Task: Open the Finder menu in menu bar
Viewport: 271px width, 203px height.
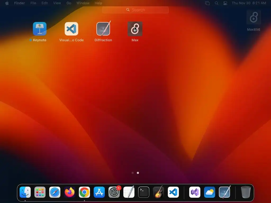Action: click(19, 3)
